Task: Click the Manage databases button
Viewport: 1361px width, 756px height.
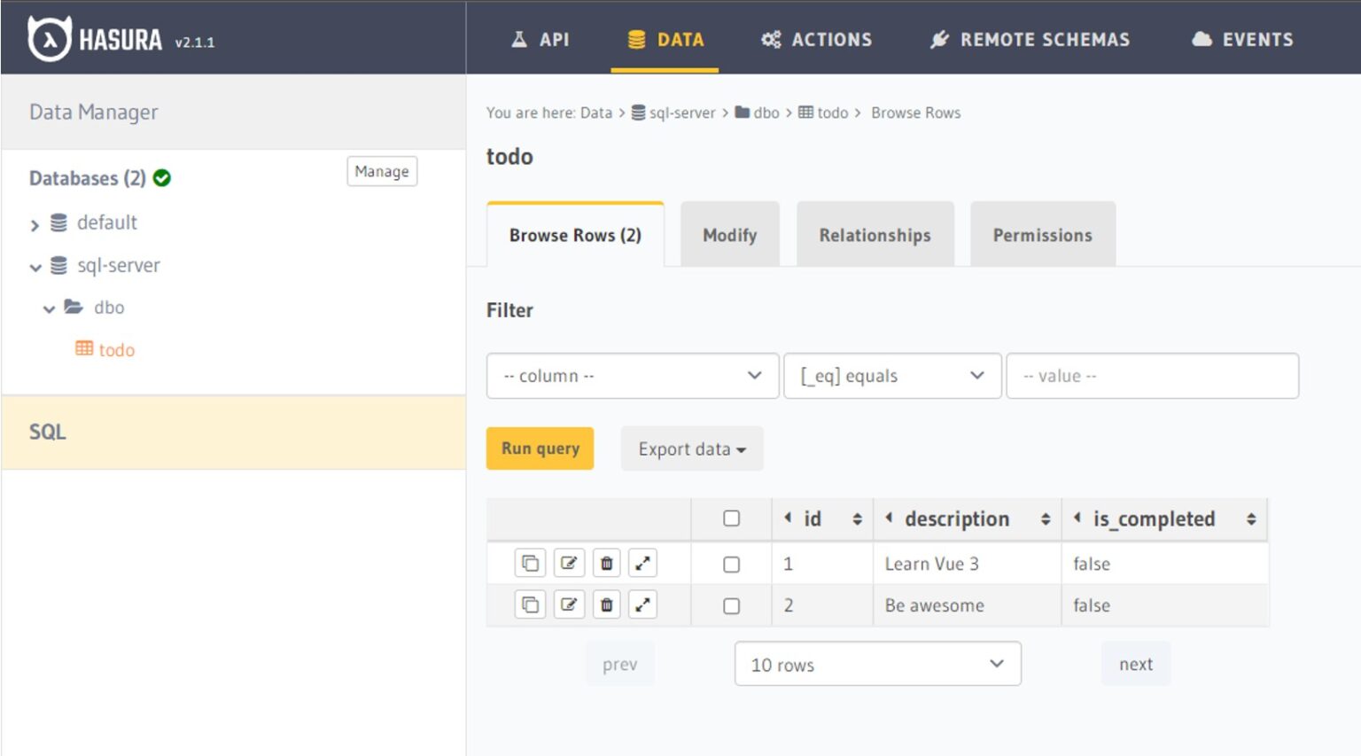Action: click(x=382, y=171)
